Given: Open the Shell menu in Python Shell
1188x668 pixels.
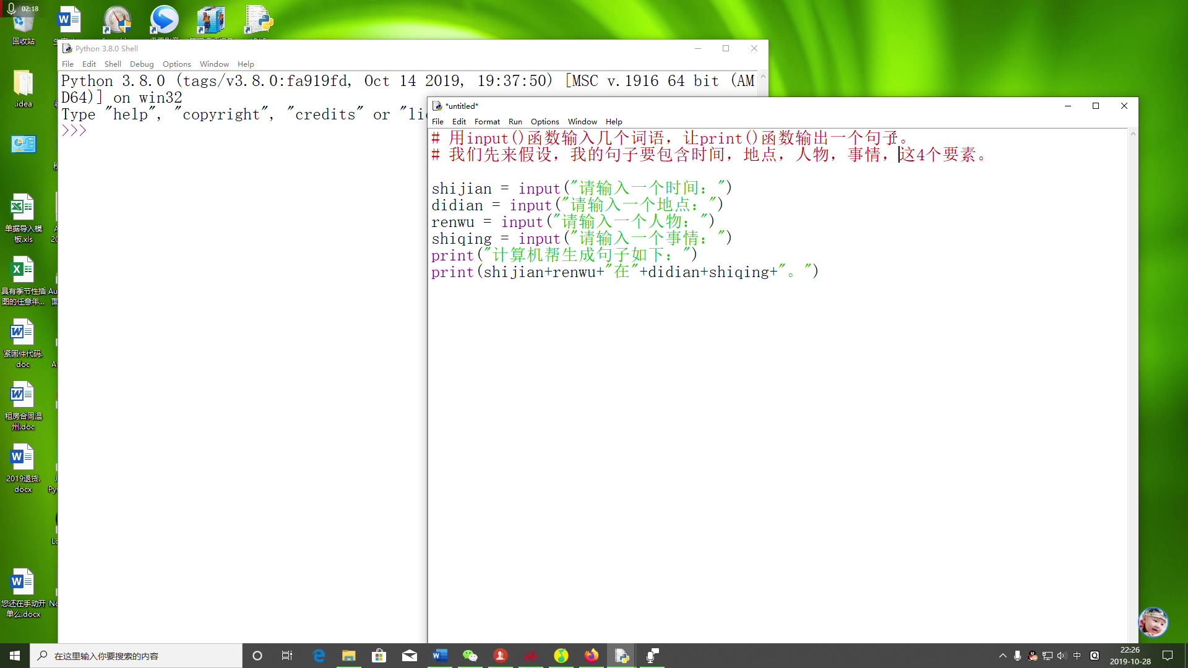Looking at the screenshot, I should [113, 64].
